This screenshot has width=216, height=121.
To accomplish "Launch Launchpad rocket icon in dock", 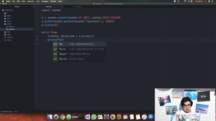I will click(x=56, y=117).
